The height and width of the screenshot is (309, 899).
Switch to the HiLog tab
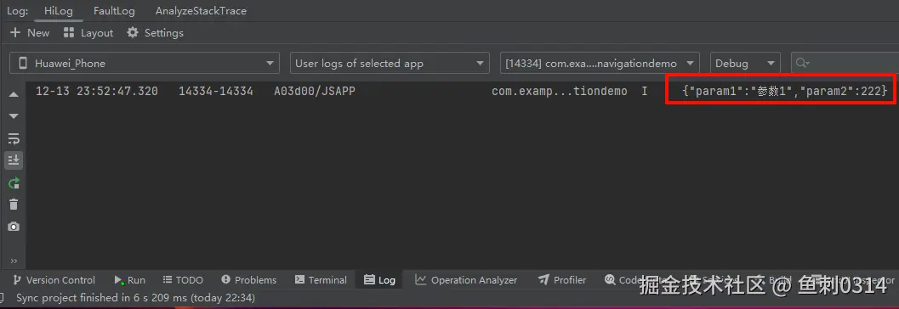pos(59,11)
